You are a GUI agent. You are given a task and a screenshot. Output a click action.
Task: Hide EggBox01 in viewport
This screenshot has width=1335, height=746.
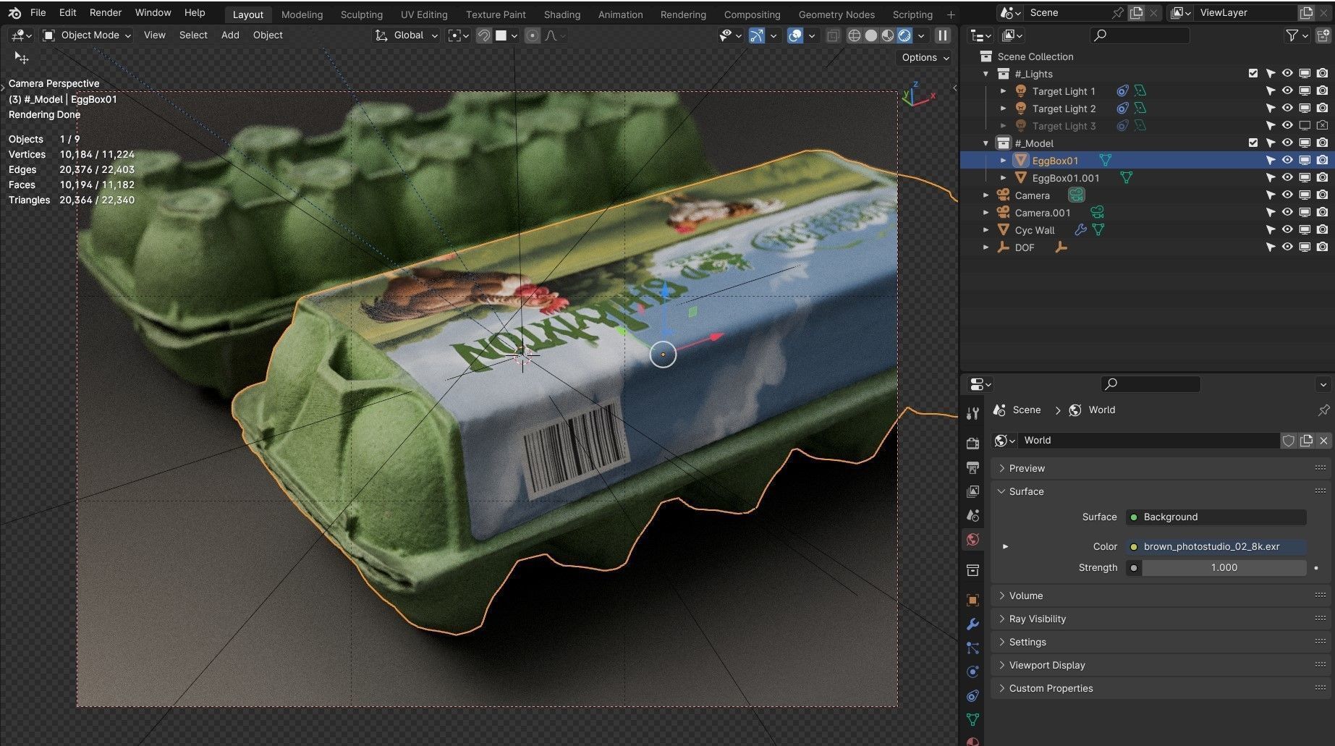click(1287, 161)
